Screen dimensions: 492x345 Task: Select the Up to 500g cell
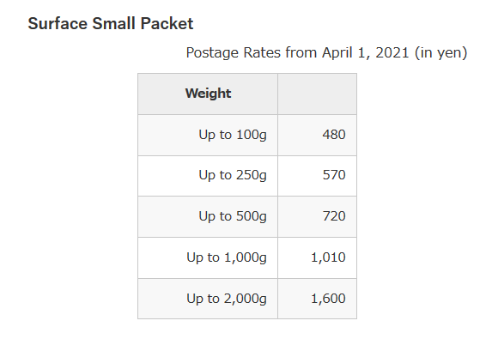(208, 217)
